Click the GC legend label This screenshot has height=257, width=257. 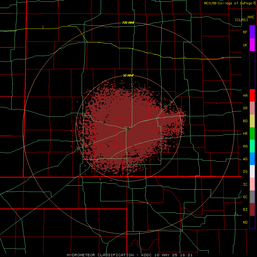pos(245,197)
